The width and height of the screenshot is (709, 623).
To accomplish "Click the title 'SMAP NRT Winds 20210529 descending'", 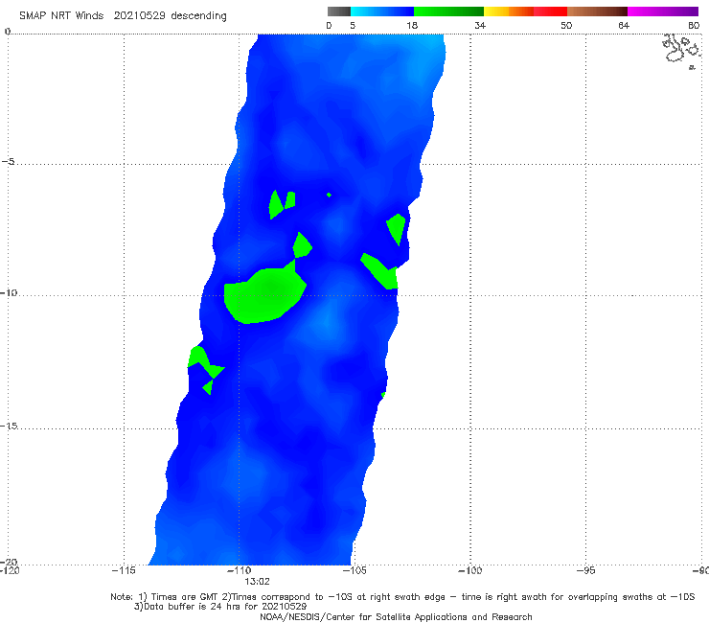I will 123,16.
